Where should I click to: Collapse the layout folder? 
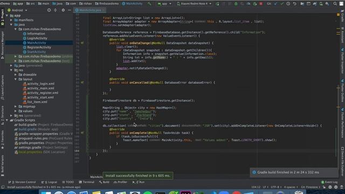tap(16, 79)
